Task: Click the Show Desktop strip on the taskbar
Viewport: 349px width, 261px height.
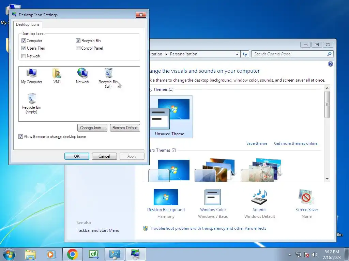Action: point(347,254)
